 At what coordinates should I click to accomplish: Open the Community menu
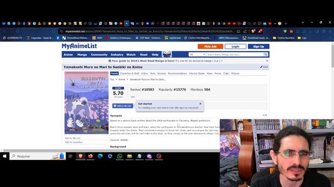(x=99, y=55)
